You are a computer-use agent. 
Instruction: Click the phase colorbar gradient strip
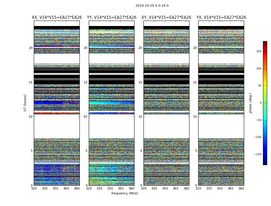pyautogui.click(x=265, y=103)
